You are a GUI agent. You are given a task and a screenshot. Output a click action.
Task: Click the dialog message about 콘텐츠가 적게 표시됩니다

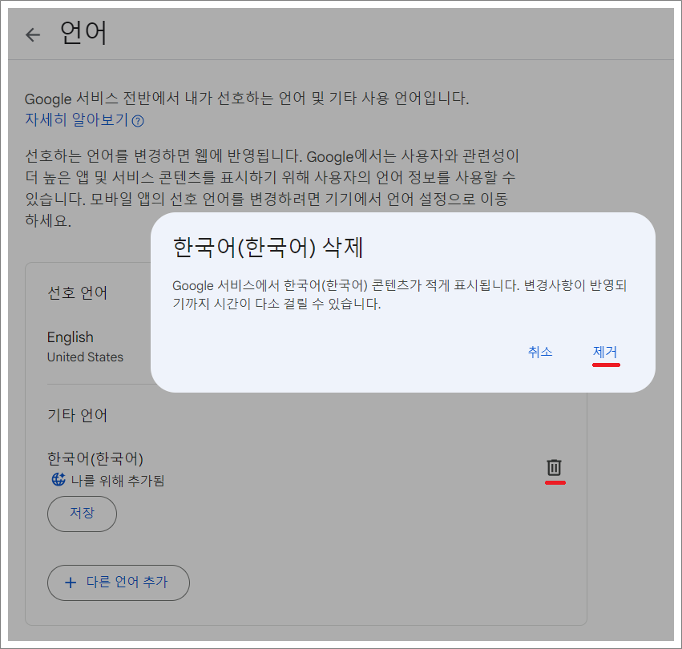(400, 295)
